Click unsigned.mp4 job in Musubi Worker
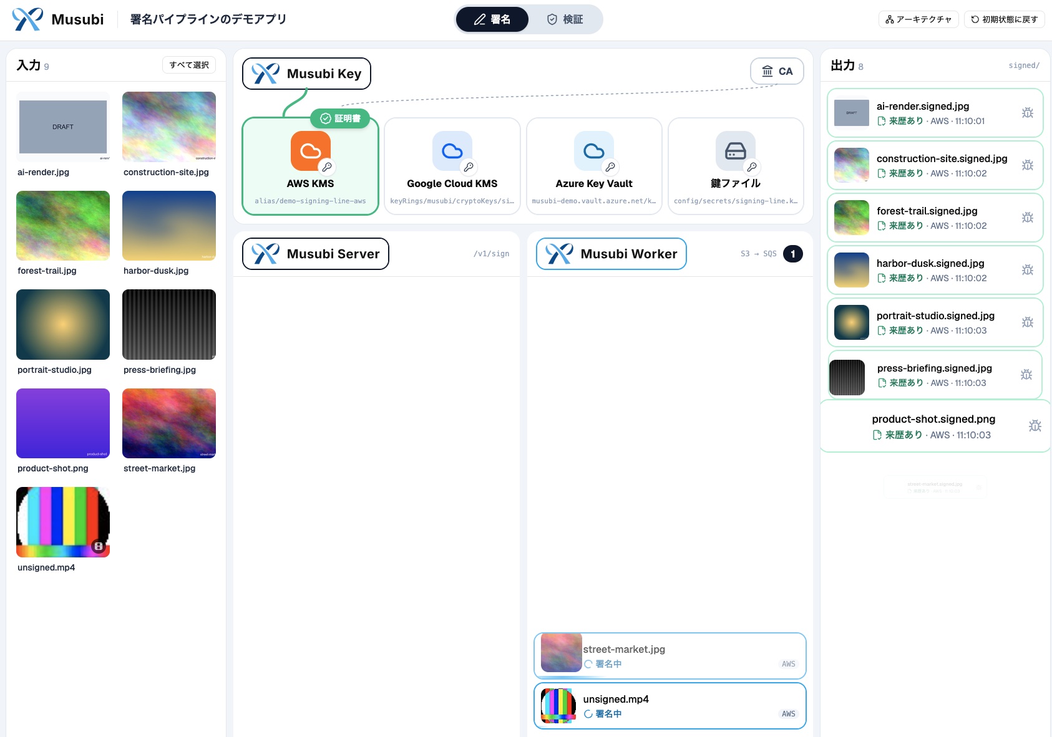Image resolution: width=1052 pixels, height=737 pixels. [670, 706]
